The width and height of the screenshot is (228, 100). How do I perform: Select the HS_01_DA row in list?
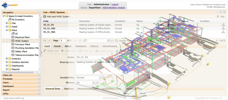134,25
